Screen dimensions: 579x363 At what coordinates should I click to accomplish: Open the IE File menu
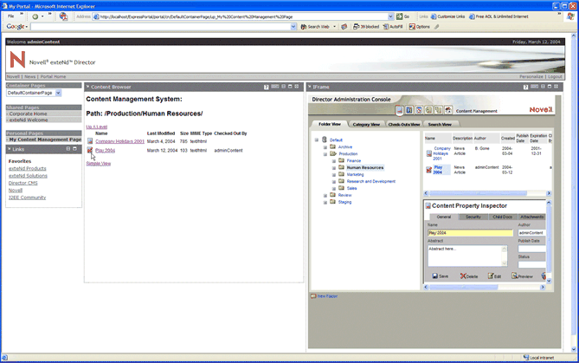(x=11, y=16)
